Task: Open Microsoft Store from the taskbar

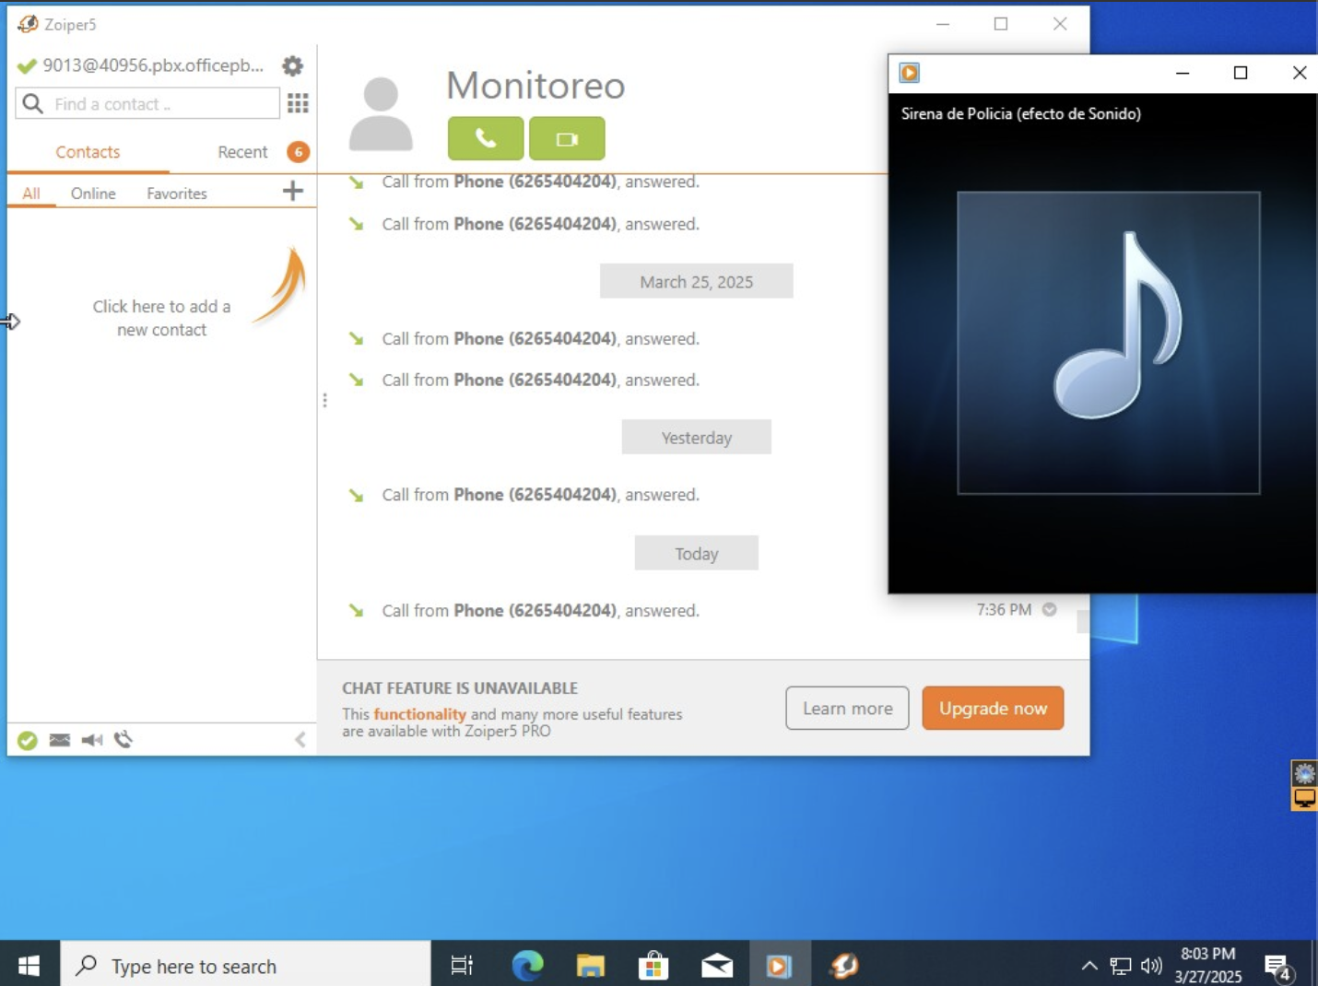Action: (653, 965)
